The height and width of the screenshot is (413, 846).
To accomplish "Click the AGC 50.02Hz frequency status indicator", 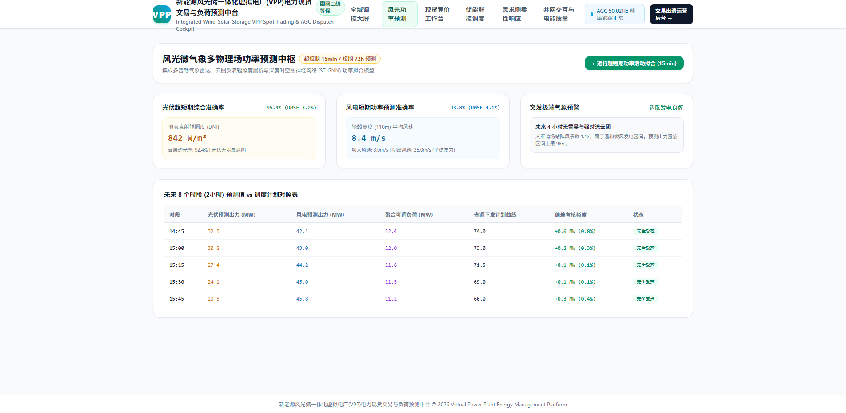I will click(615, 14).
